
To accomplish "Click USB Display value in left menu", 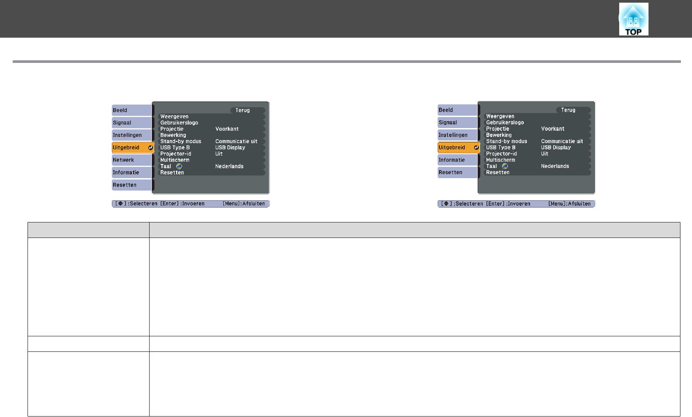I will point(230,148).
